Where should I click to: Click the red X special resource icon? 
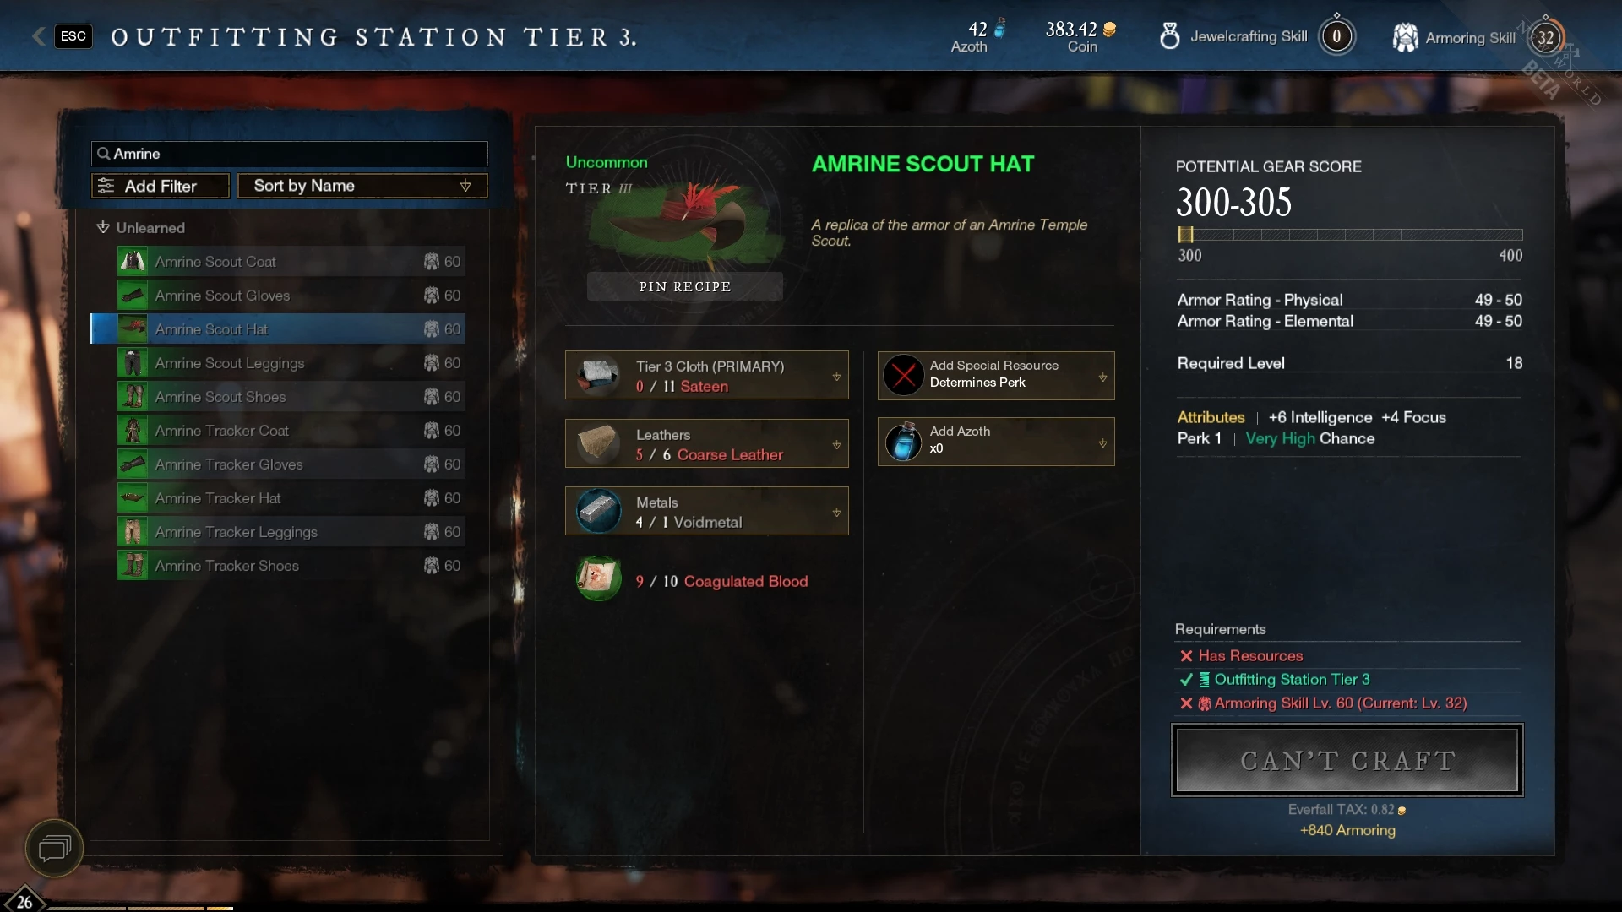tap(903, 375)
